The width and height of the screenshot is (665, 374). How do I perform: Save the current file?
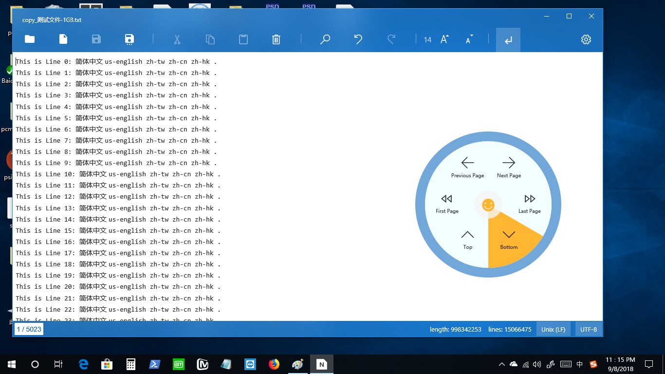(96, 39)
